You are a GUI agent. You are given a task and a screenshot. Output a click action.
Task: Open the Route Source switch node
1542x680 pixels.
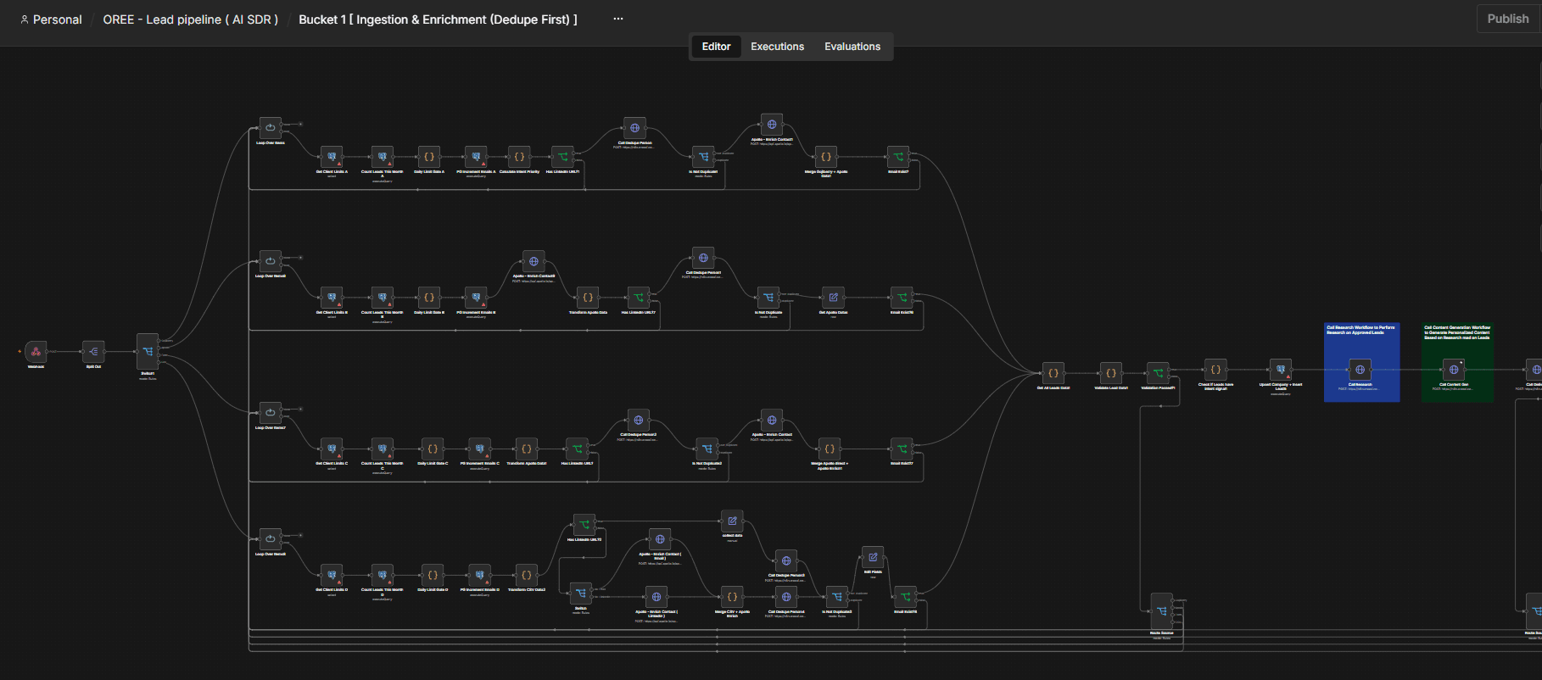(1161, 611)
